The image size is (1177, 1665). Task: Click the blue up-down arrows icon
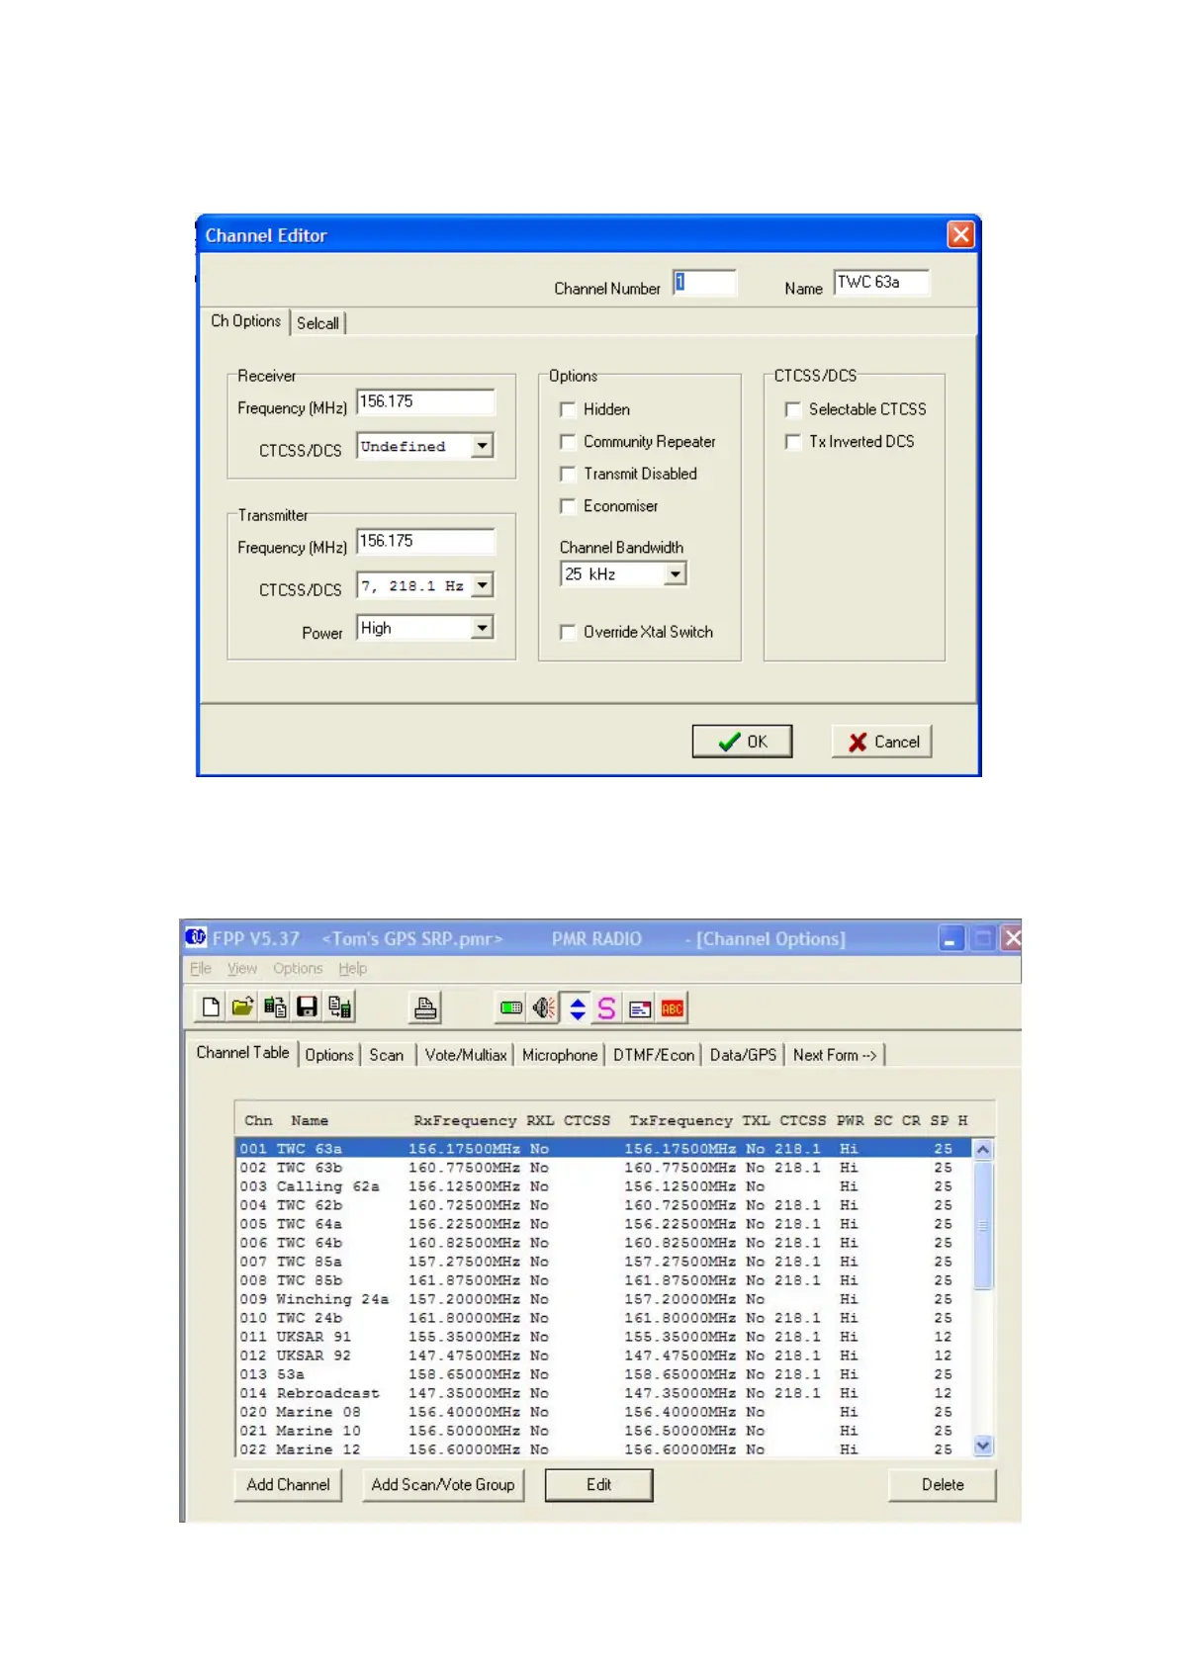click(x=577, y=1008)
